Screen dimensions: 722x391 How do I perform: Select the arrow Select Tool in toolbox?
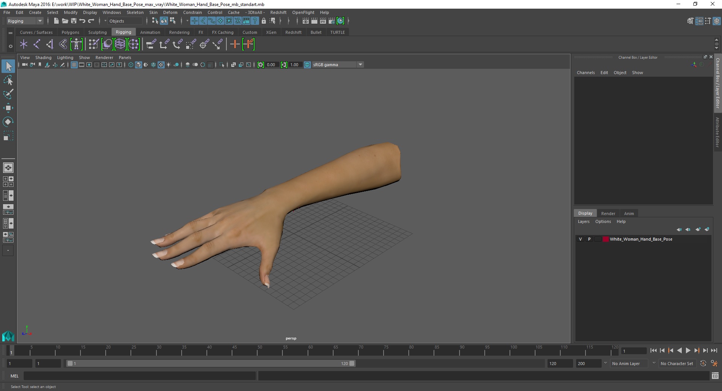[8, 67]
